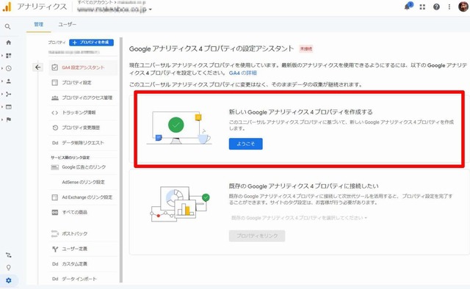Screen dimensions: 470x289
Task: Expand Behavior section arrow
Action: click(2, 107)
